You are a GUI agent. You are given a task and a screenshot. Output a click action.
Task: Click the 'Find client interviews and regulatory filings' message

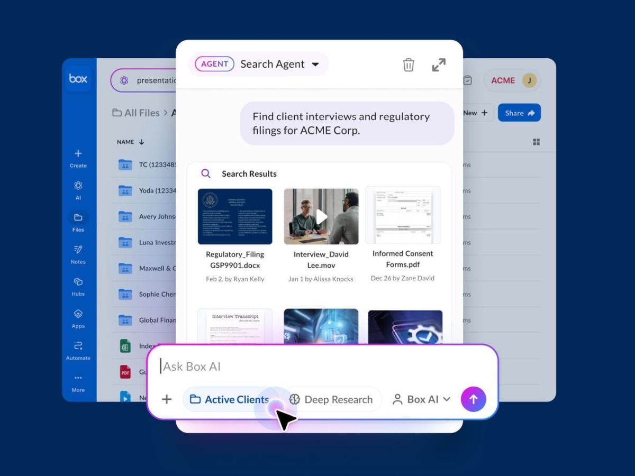coord(347,123)
